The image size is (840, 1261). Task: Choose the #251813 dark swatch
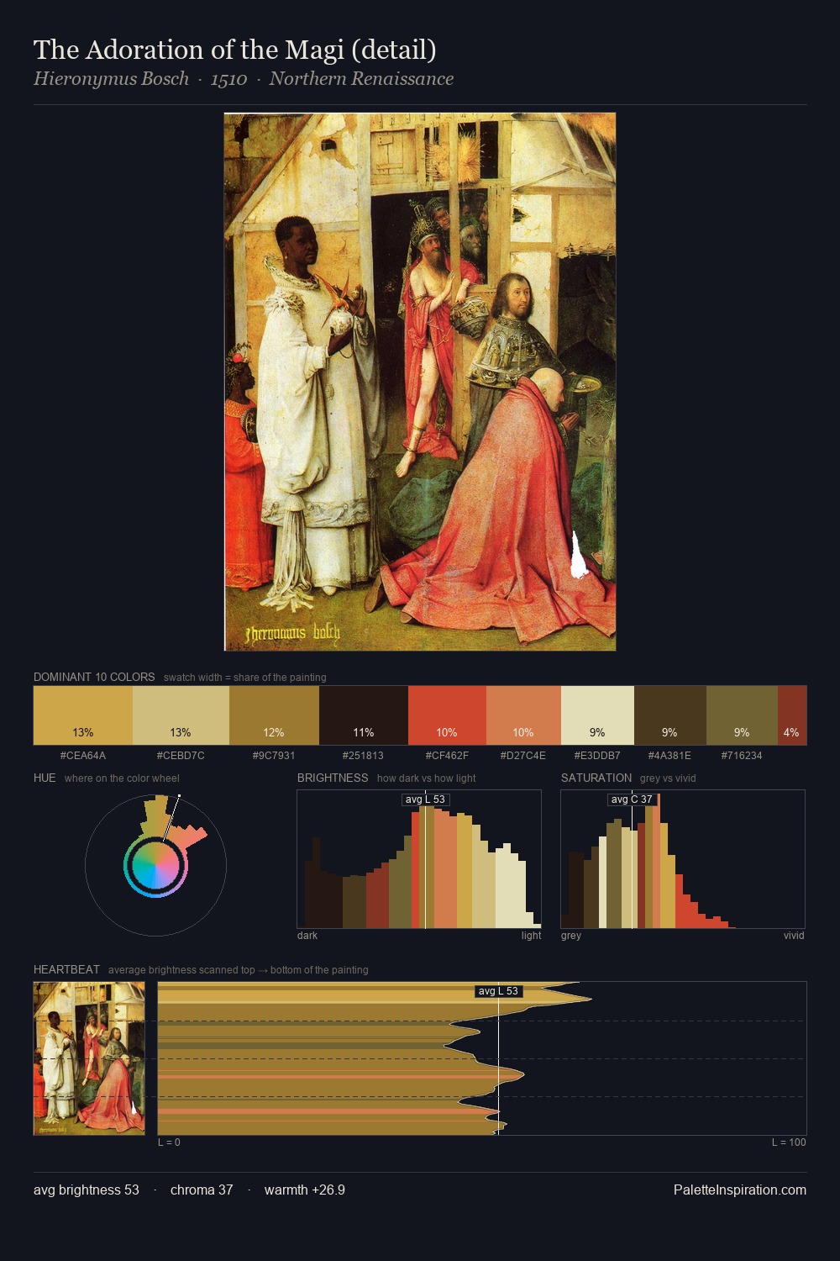click(364, 715)
